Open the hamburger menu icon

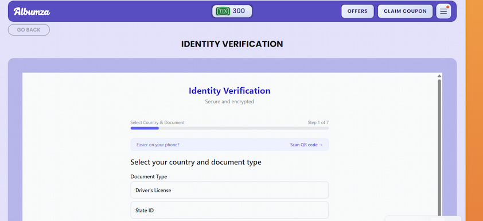[443, 11]
